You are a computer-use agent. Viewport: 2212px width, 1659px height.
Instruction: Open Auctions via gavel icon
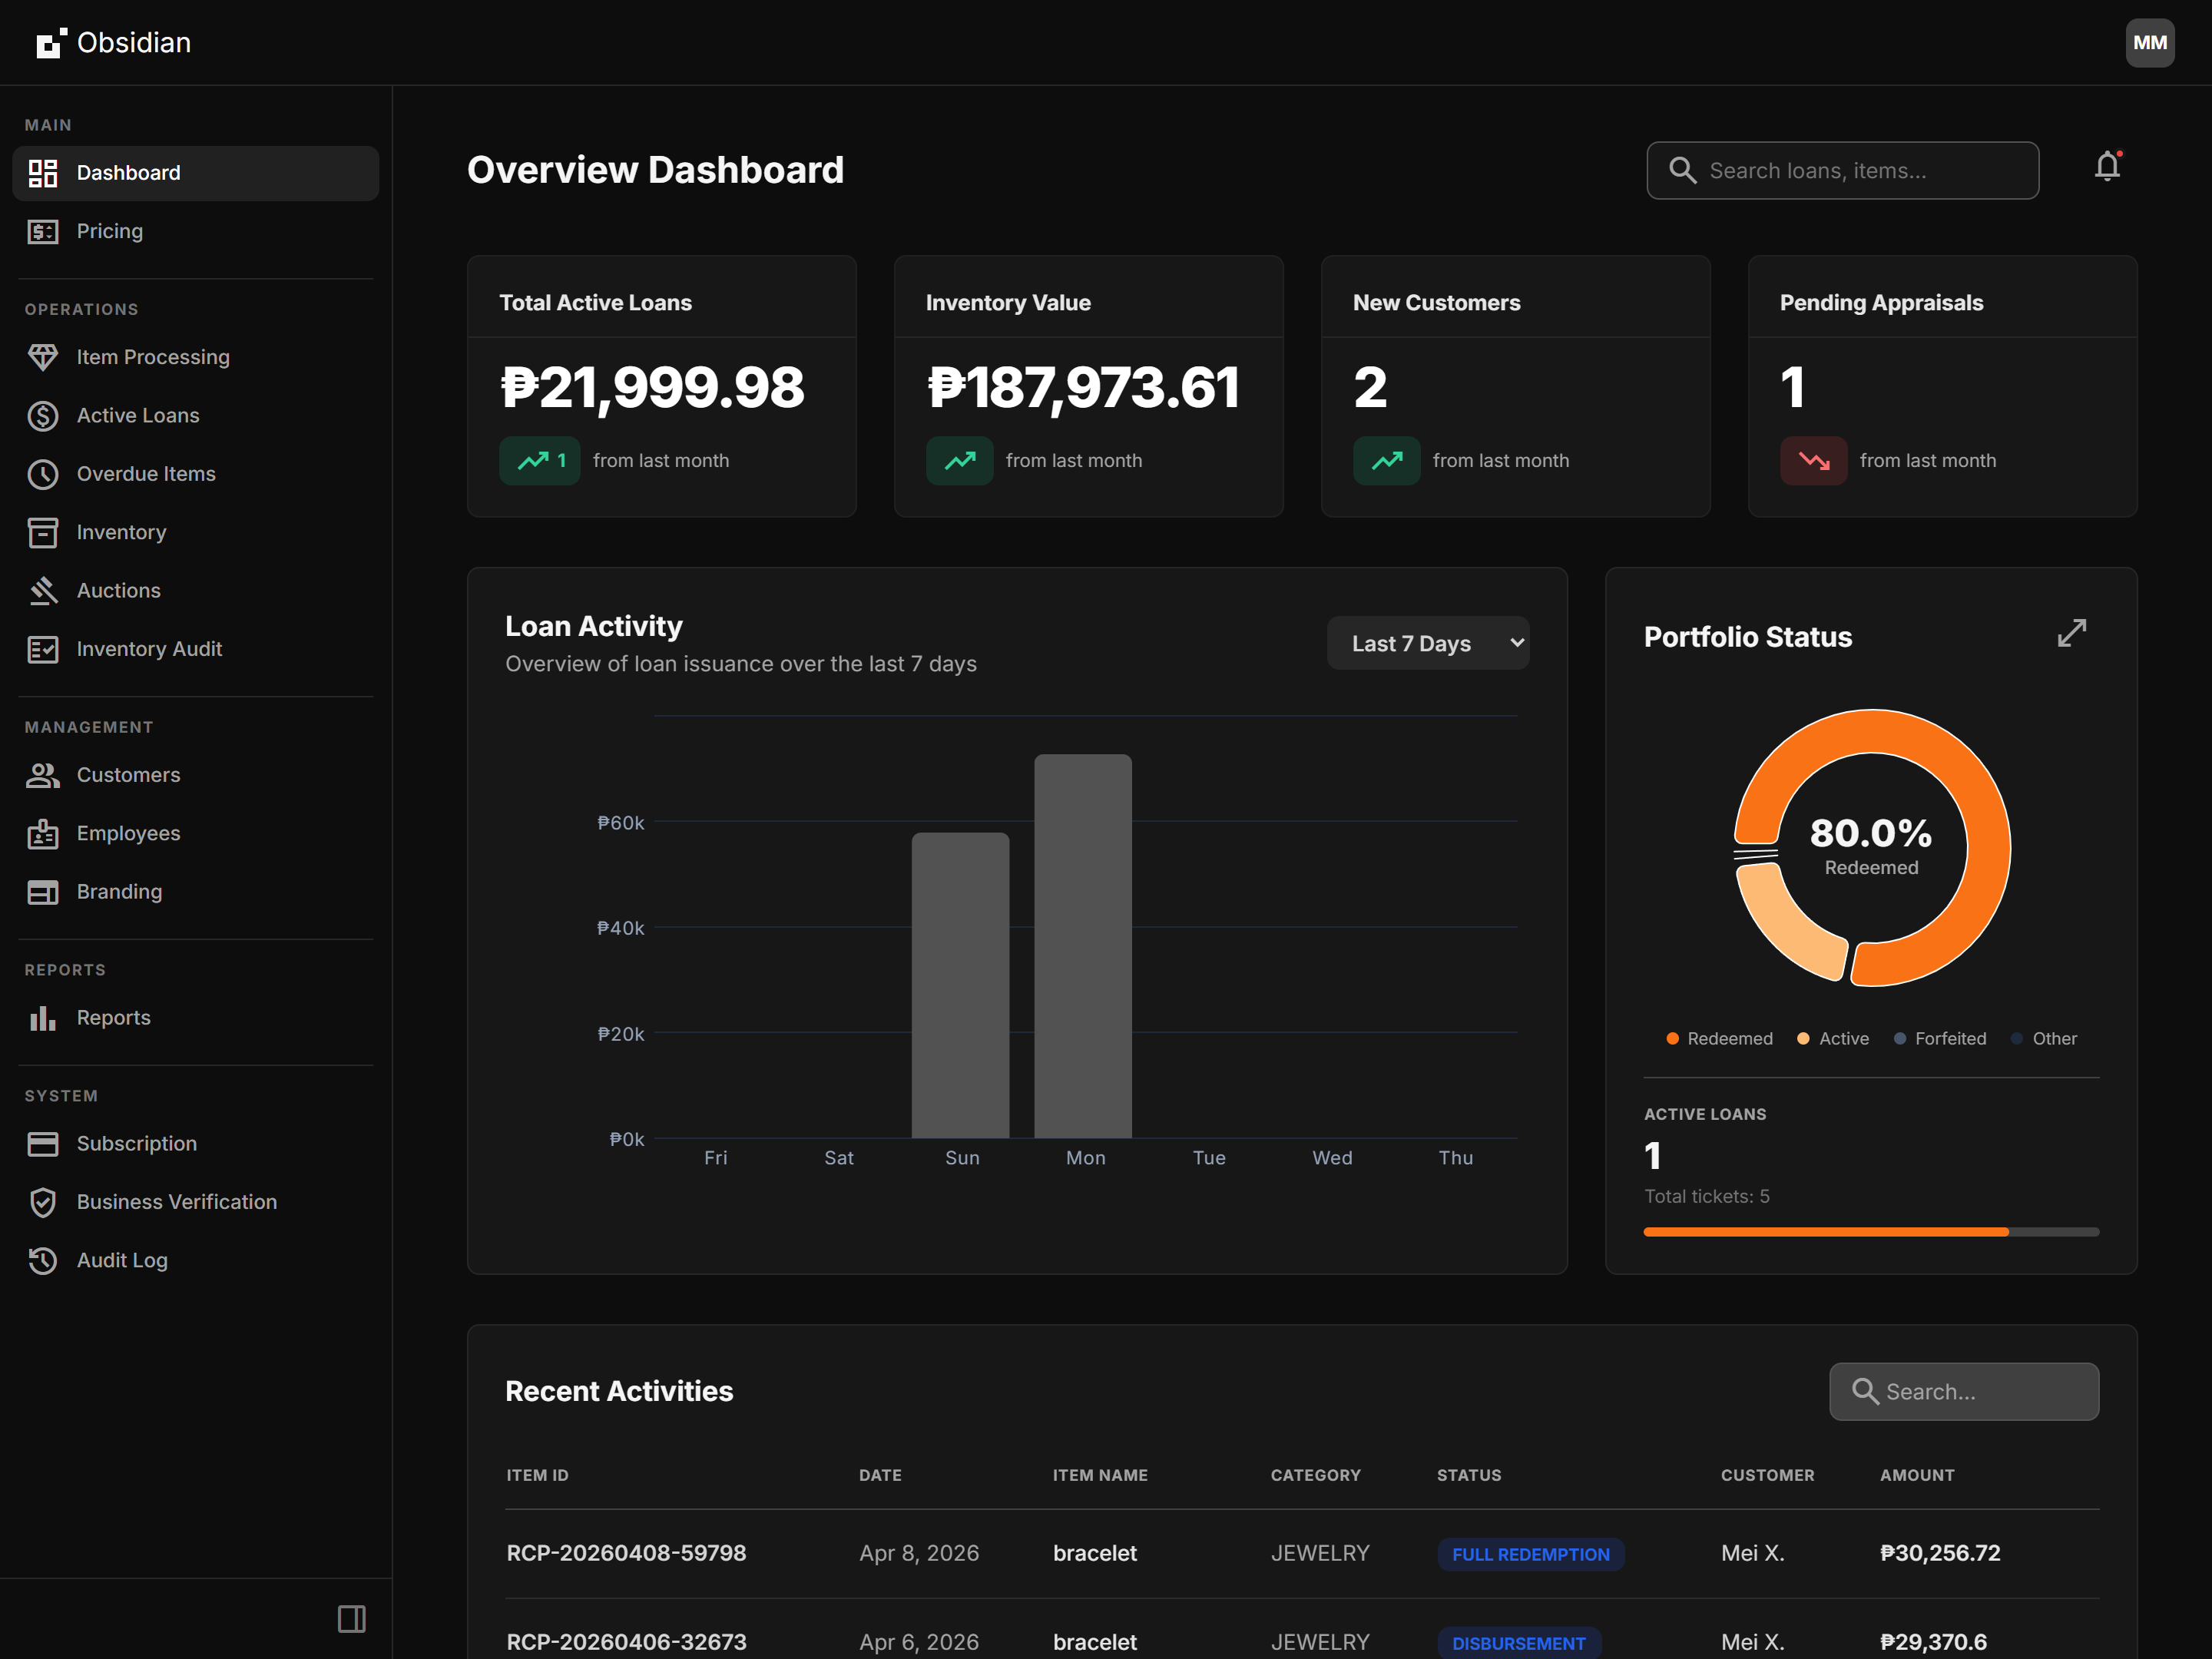[x=43, y=591]
